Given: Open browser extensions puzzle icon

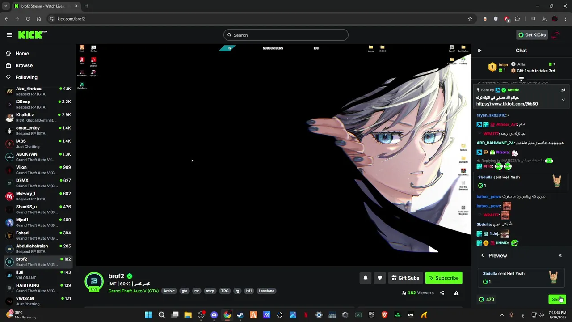Looking at the screenshot, I should click(x=517, y=19).
